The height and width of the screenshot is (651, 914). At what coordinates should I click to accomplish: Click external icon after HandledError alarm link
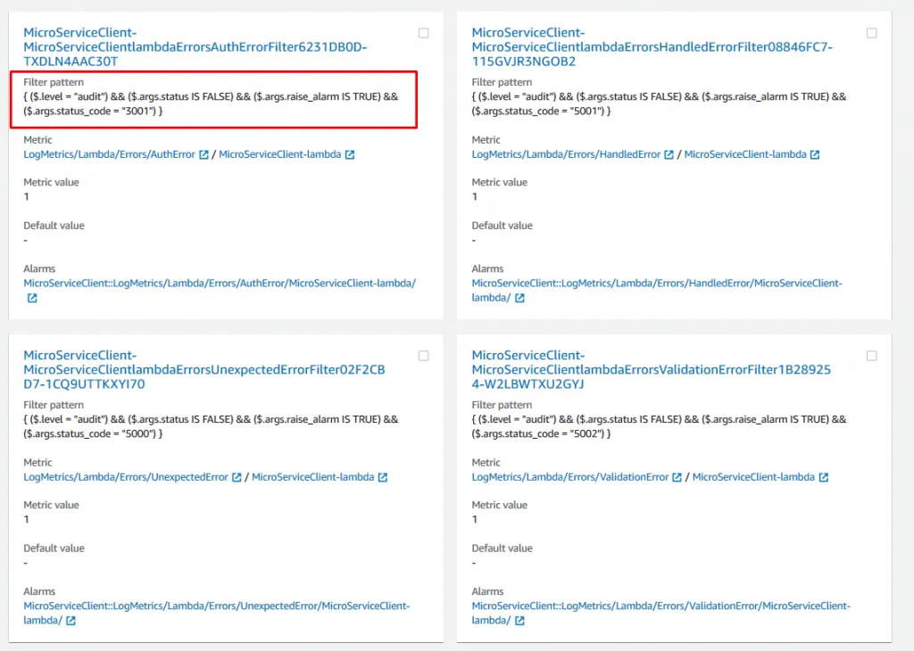[x=519, y=299]
